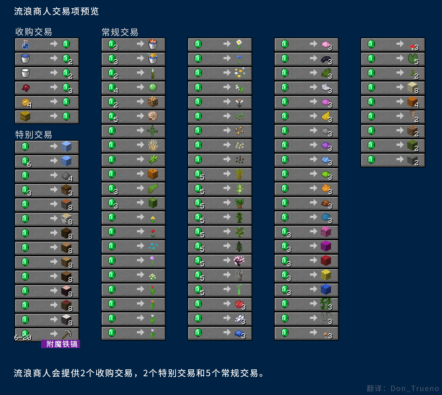This screenshot has width=442, height=395.
Task: Click the cherry log with pink top
Action: click(66, 291)
